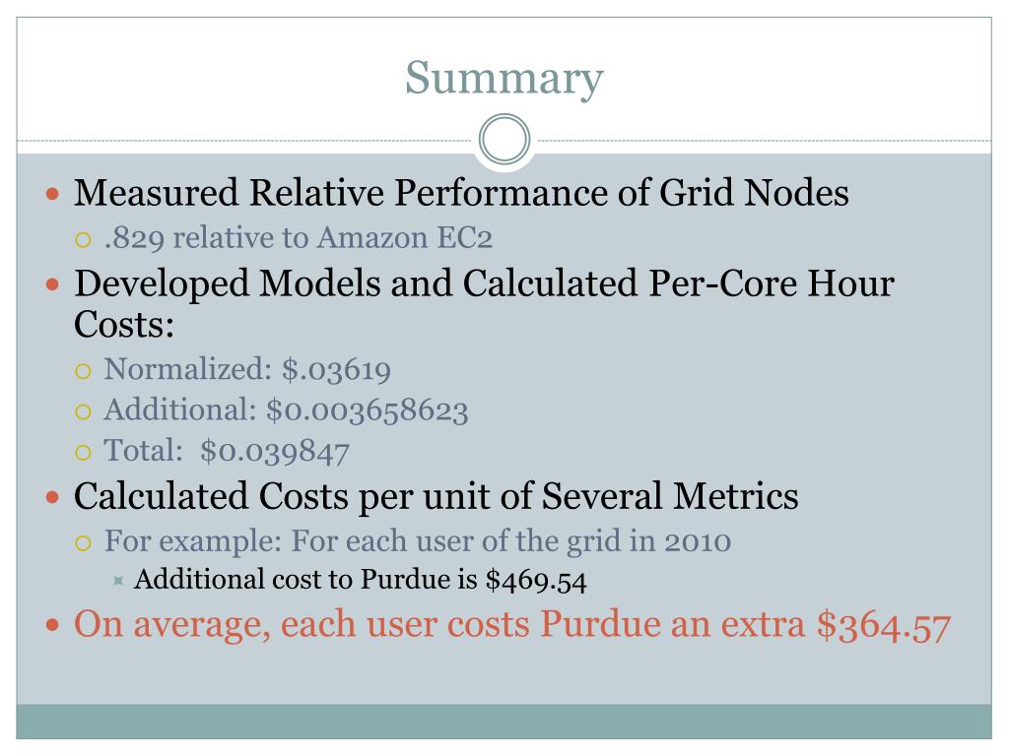Click the small star bullet before Additional cost
The width and height of the screenshot is (1009, 756).
coord(118,581)
